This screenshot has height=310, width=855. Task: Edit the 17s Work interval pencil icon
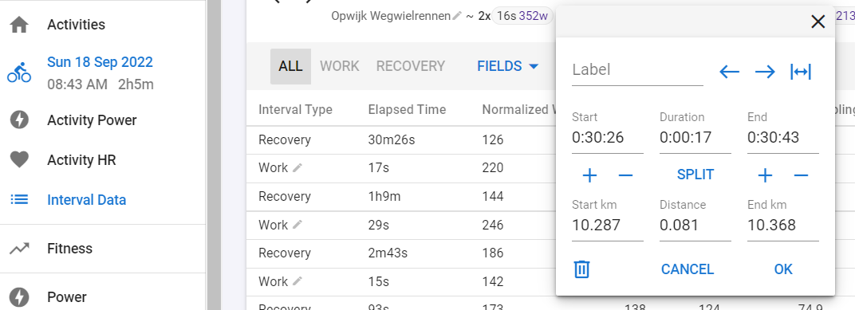(x=297, y=168)
